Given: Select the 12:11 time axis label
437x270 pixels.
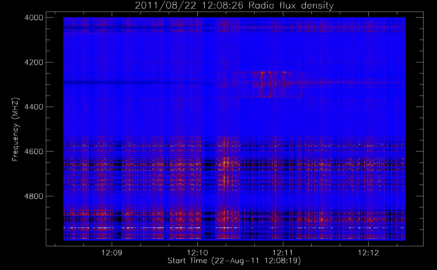Looking at the screenshot, I should [x=283, y=253].
